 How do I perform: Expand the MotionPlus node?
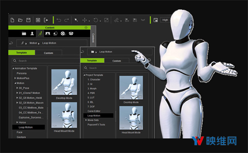point(15,78)
